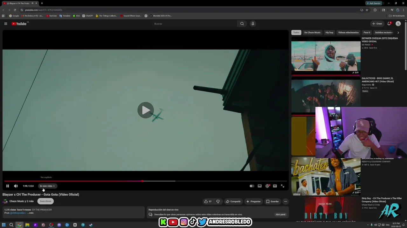The width and height of the screenshot is (407, 228).
Task: Reload the page in Chrome
Action: pyautogui.click(x=15, y=10)
